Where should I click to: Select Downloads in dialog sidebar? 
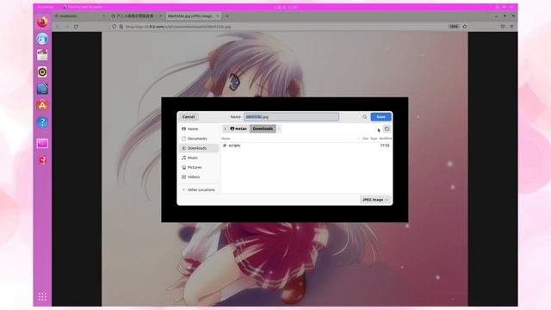pos(199,148)
